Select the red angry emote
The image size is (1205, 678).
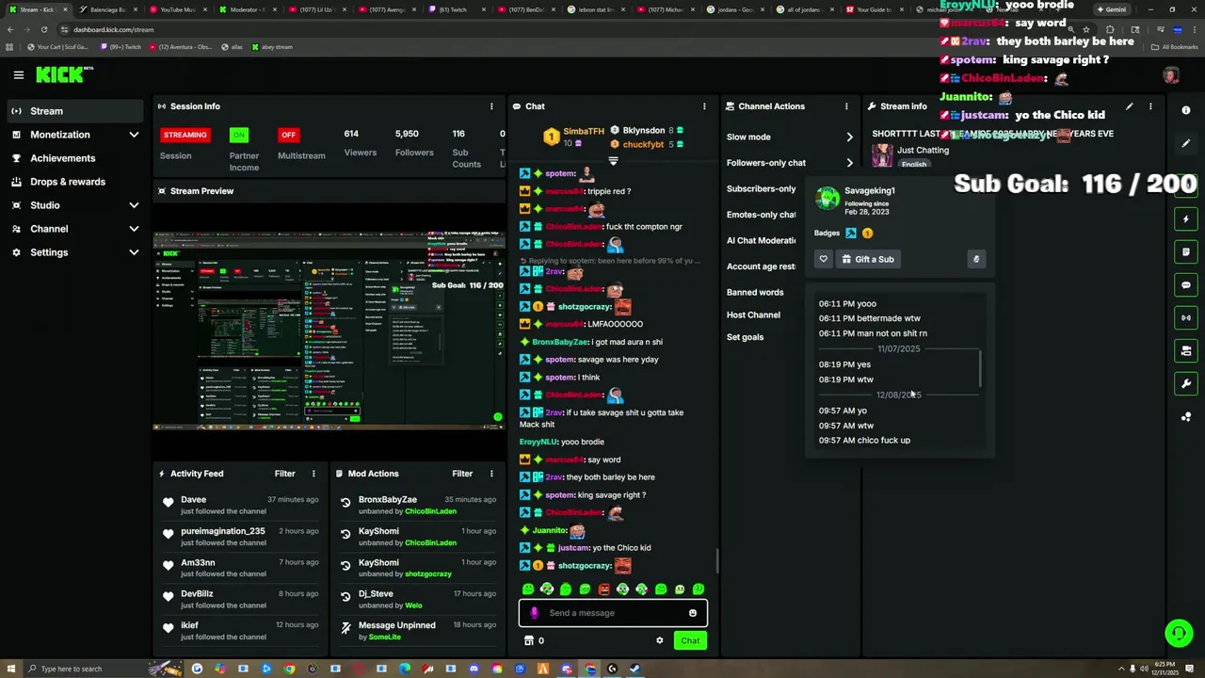[x=603, y=589]
